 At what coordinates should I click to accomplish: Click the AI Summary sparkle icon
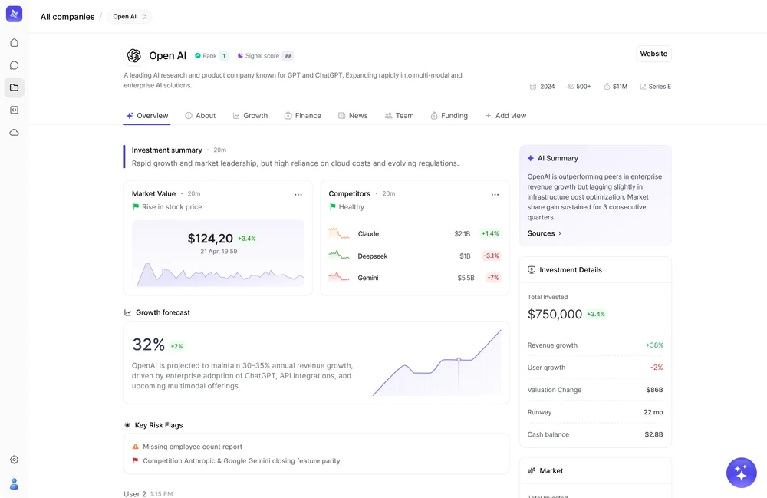[x=530, y=158]
